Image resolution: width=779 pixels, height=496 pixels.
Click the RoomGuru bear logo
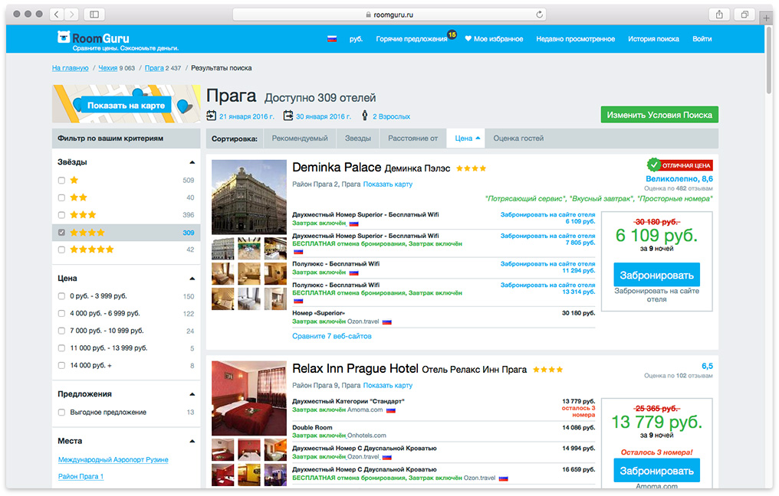click(64, 38)
